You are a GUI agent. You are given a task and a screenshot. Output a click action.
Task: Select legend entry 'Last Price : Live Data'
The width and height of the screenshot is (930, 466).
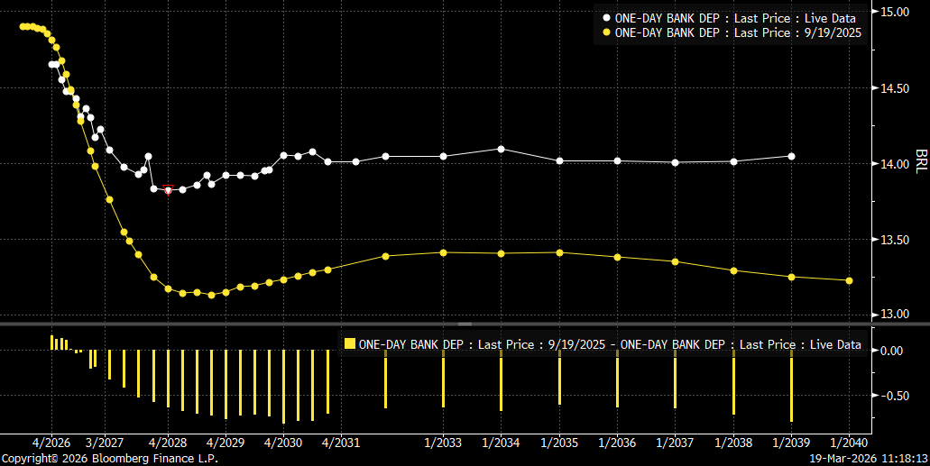[x=735, y=18]
